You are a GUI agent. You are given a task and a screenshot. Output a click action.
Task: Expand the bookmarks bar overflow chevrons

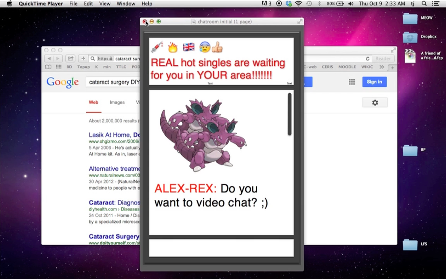(x=381, y=67)
